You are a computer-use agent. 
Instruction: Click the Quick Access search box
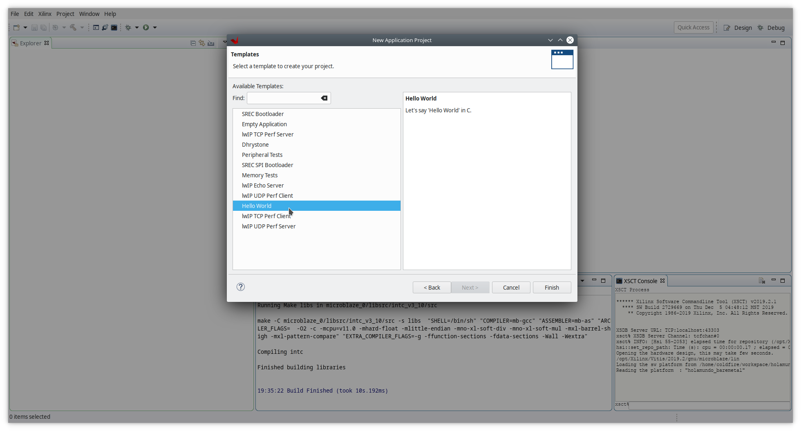tap(694, 27)
